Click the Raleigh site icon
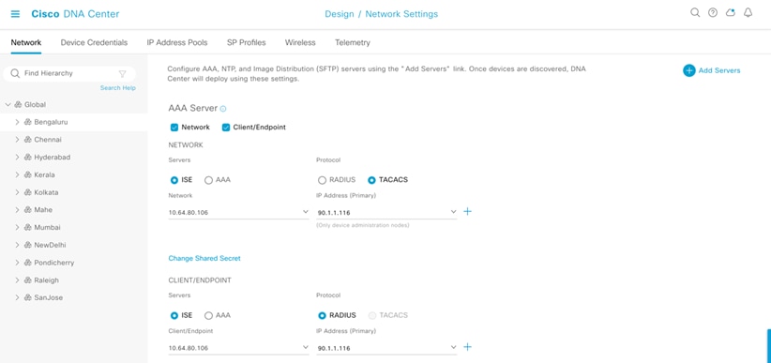 point(28,280)
